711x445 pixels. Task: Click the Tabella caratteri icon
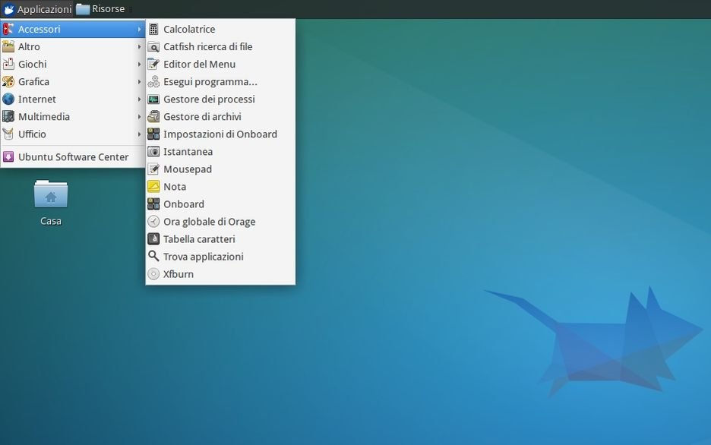(153, 238)
